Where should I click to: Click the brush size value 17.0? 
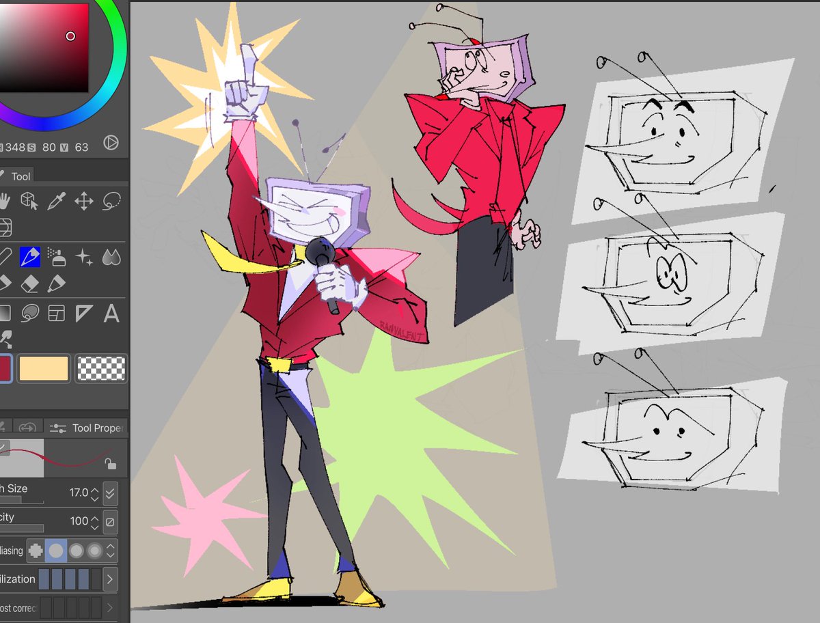coord(79,493)
